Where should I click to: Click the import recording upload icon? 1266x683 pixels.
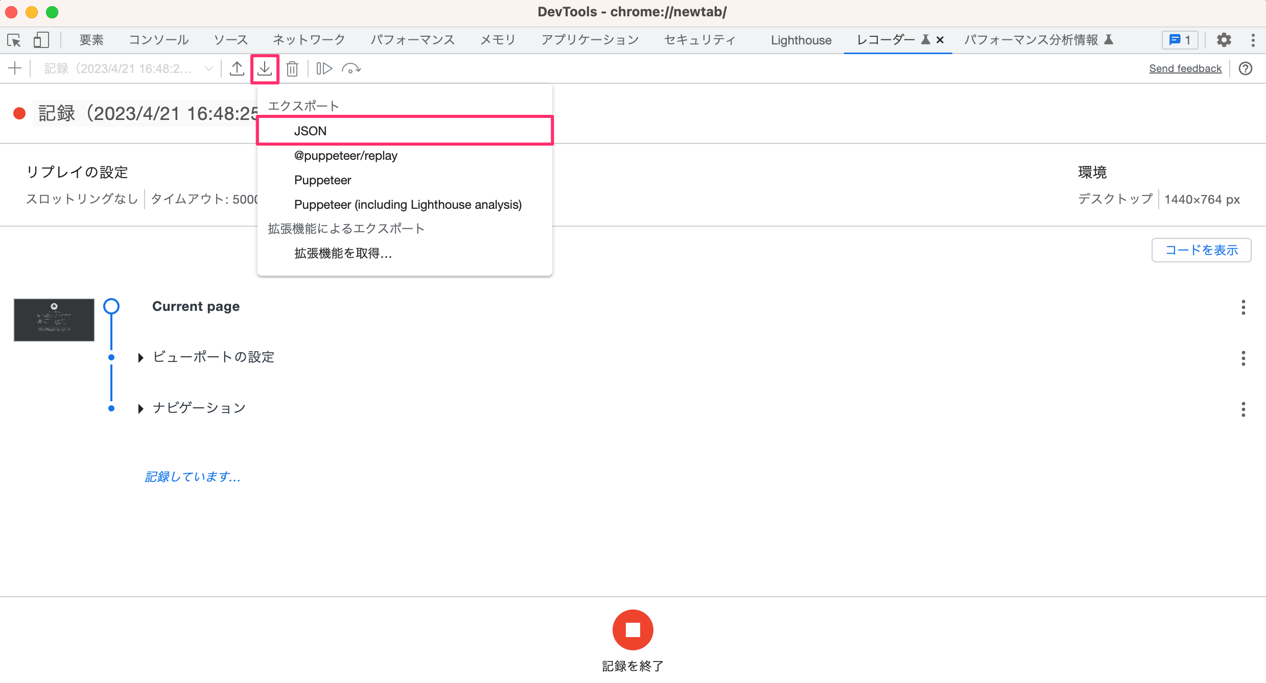237,68
